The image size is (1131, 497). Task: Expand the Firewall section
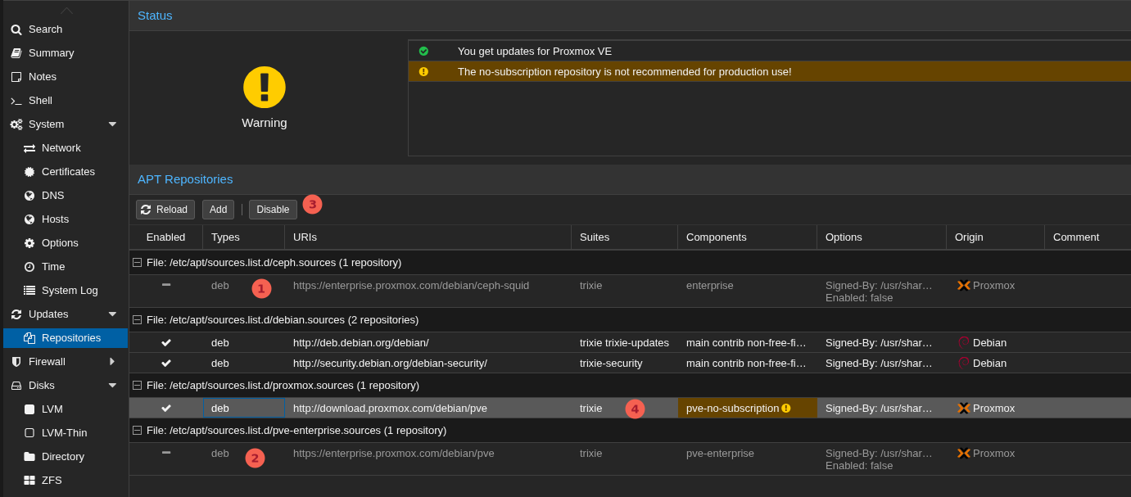click(x=114, y=361)
